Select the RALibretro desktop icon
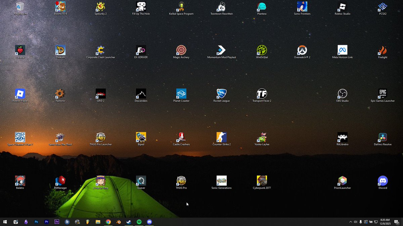The height and width of the screenshot is (226, 403). point(343,139)
